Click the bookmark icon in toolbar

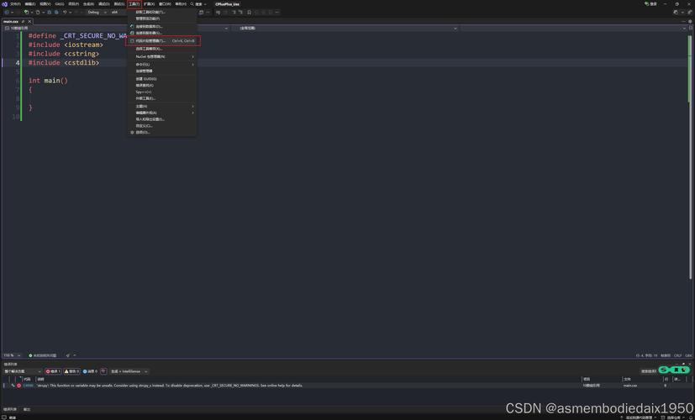coord(249,13)
